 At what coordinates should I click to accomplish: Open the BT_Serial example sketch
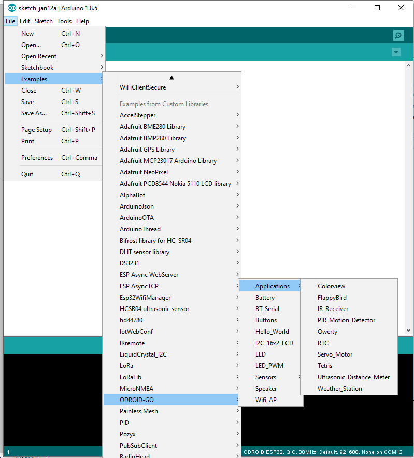[x=270, y=309]
